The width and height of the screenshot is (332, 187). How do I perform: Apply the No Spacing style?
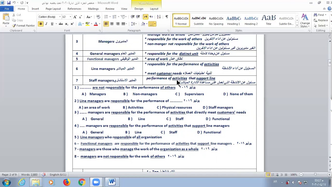[x=216, y=20]
